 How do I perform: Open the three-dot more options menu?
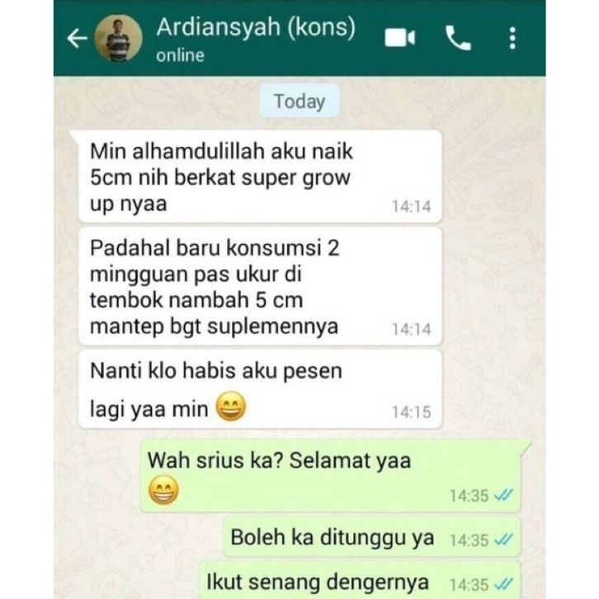pos(512,38)
